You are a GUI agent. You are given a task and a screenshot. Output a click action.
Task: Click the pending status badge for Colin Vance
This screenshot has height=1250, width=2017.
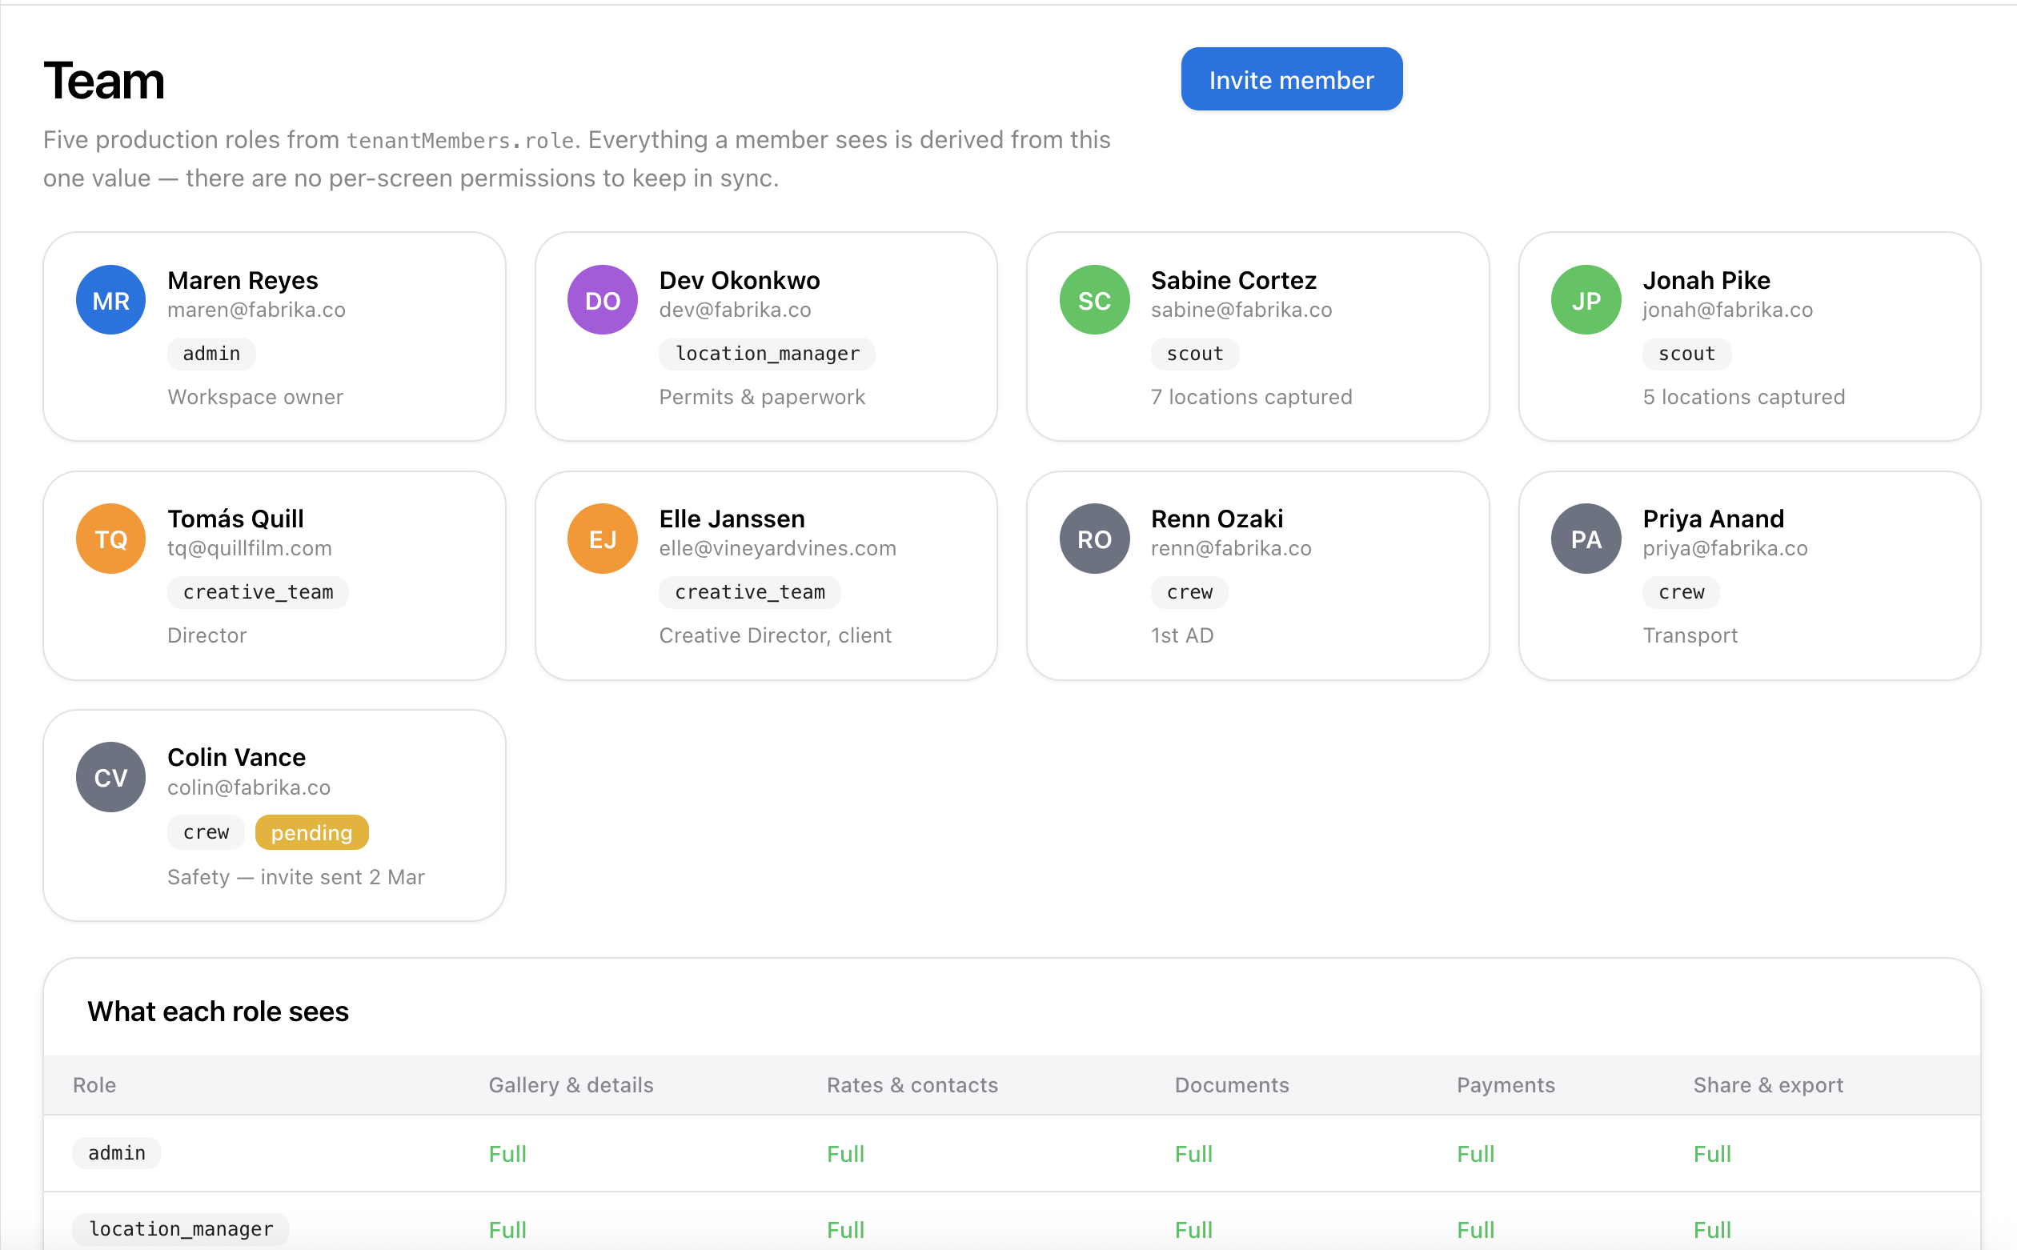[x=311, y=832]
